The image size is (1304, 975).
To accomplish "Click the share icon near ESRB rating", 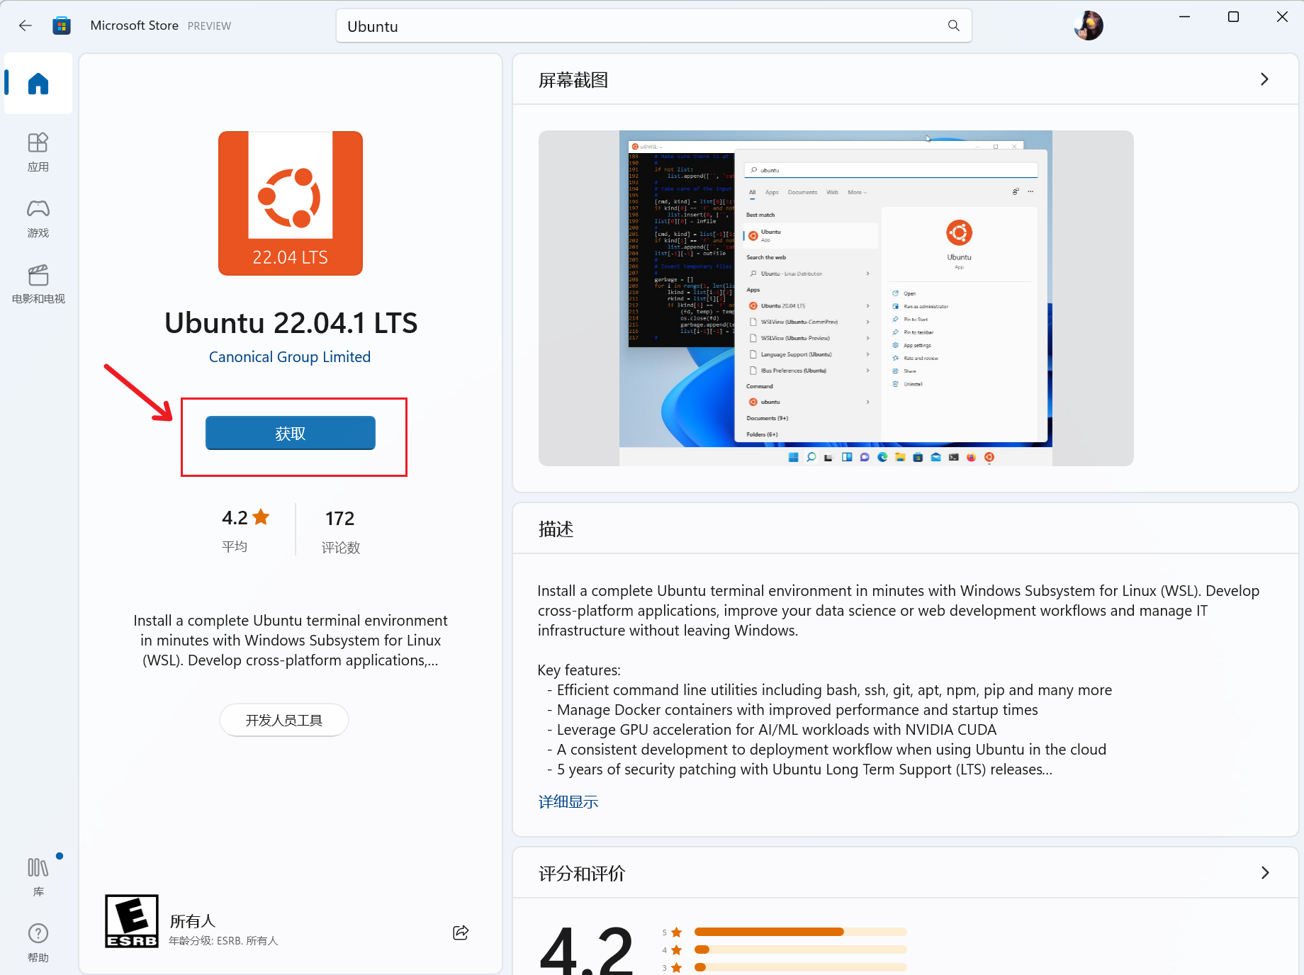I will (x=461, y=932).
